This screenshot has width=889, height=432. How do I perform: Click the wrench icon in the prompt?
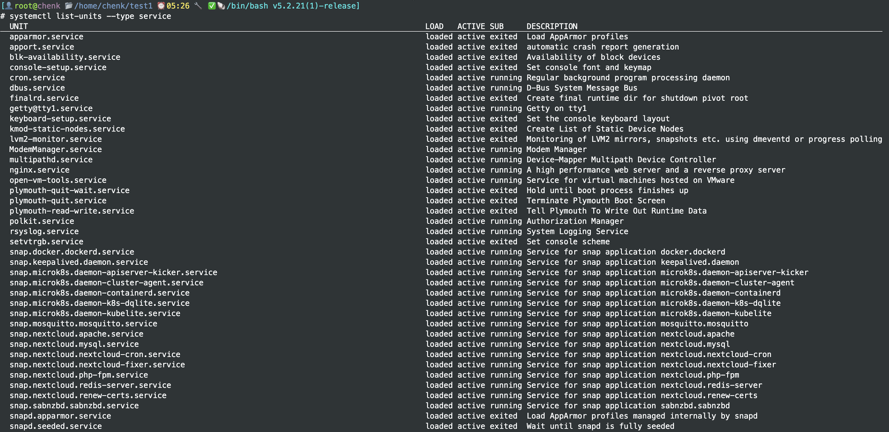[198, 6]
